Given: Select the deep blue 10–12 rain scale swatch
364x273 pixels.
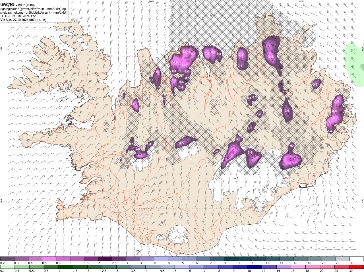Looking at the screenshot, I should [255, 267].
